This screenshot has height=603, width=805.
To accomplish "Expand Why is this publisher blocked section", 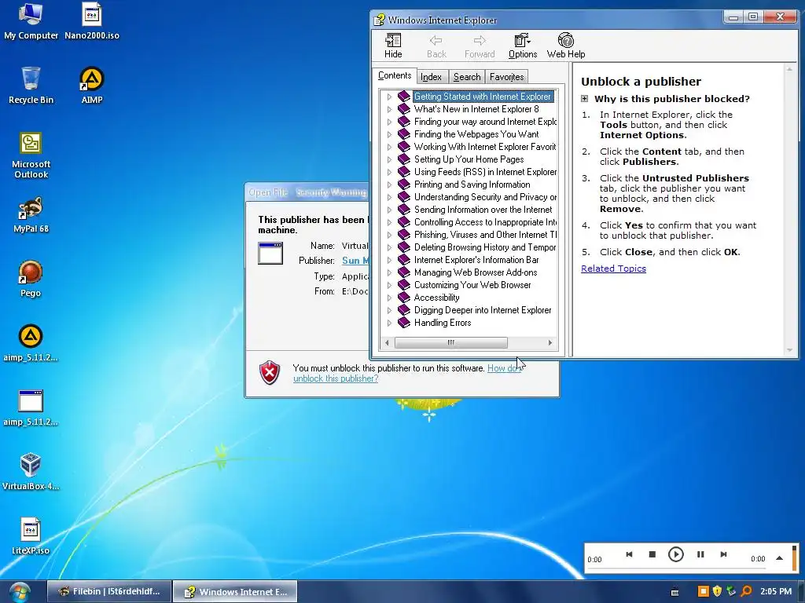I will [584, 98].
